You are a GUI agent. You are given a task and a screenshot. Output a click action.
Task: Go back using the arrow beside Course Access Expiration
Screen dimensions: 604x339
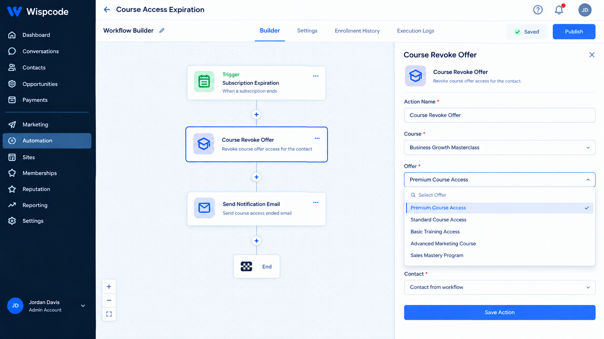(x=107, y=10)
